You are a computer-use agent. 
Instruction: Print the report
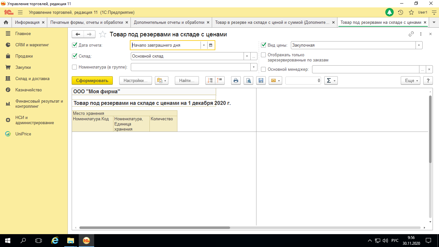[236, 80]
